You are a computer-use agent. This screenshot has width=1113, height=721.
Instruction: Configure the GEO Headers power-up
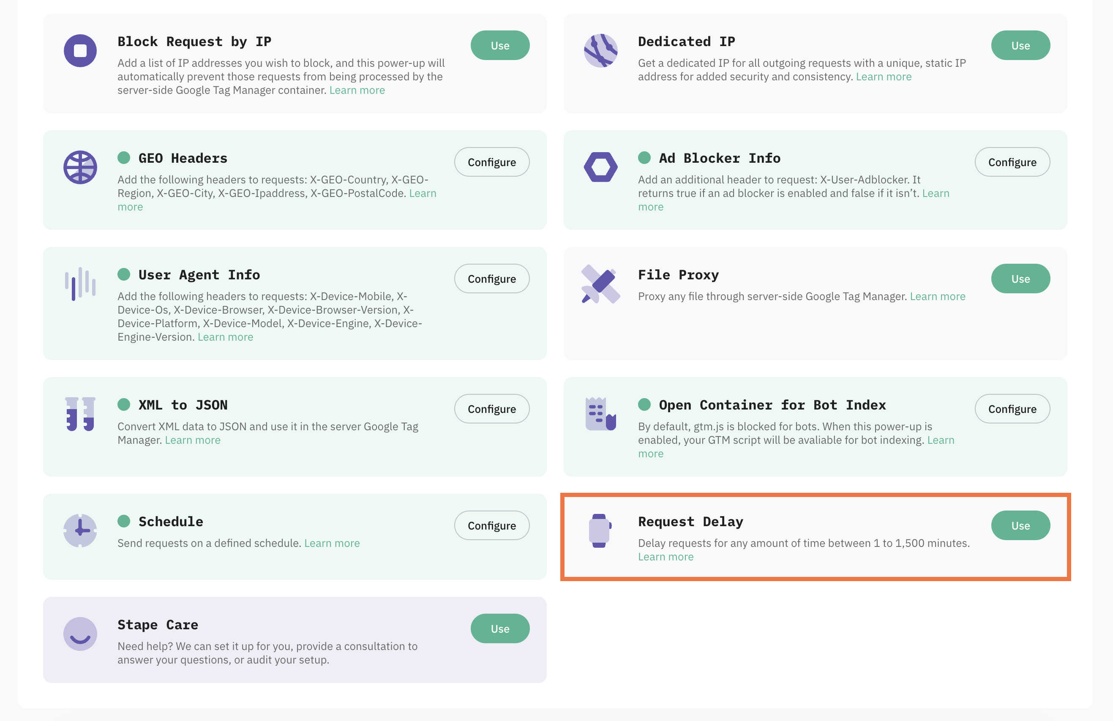click(491, 162)
